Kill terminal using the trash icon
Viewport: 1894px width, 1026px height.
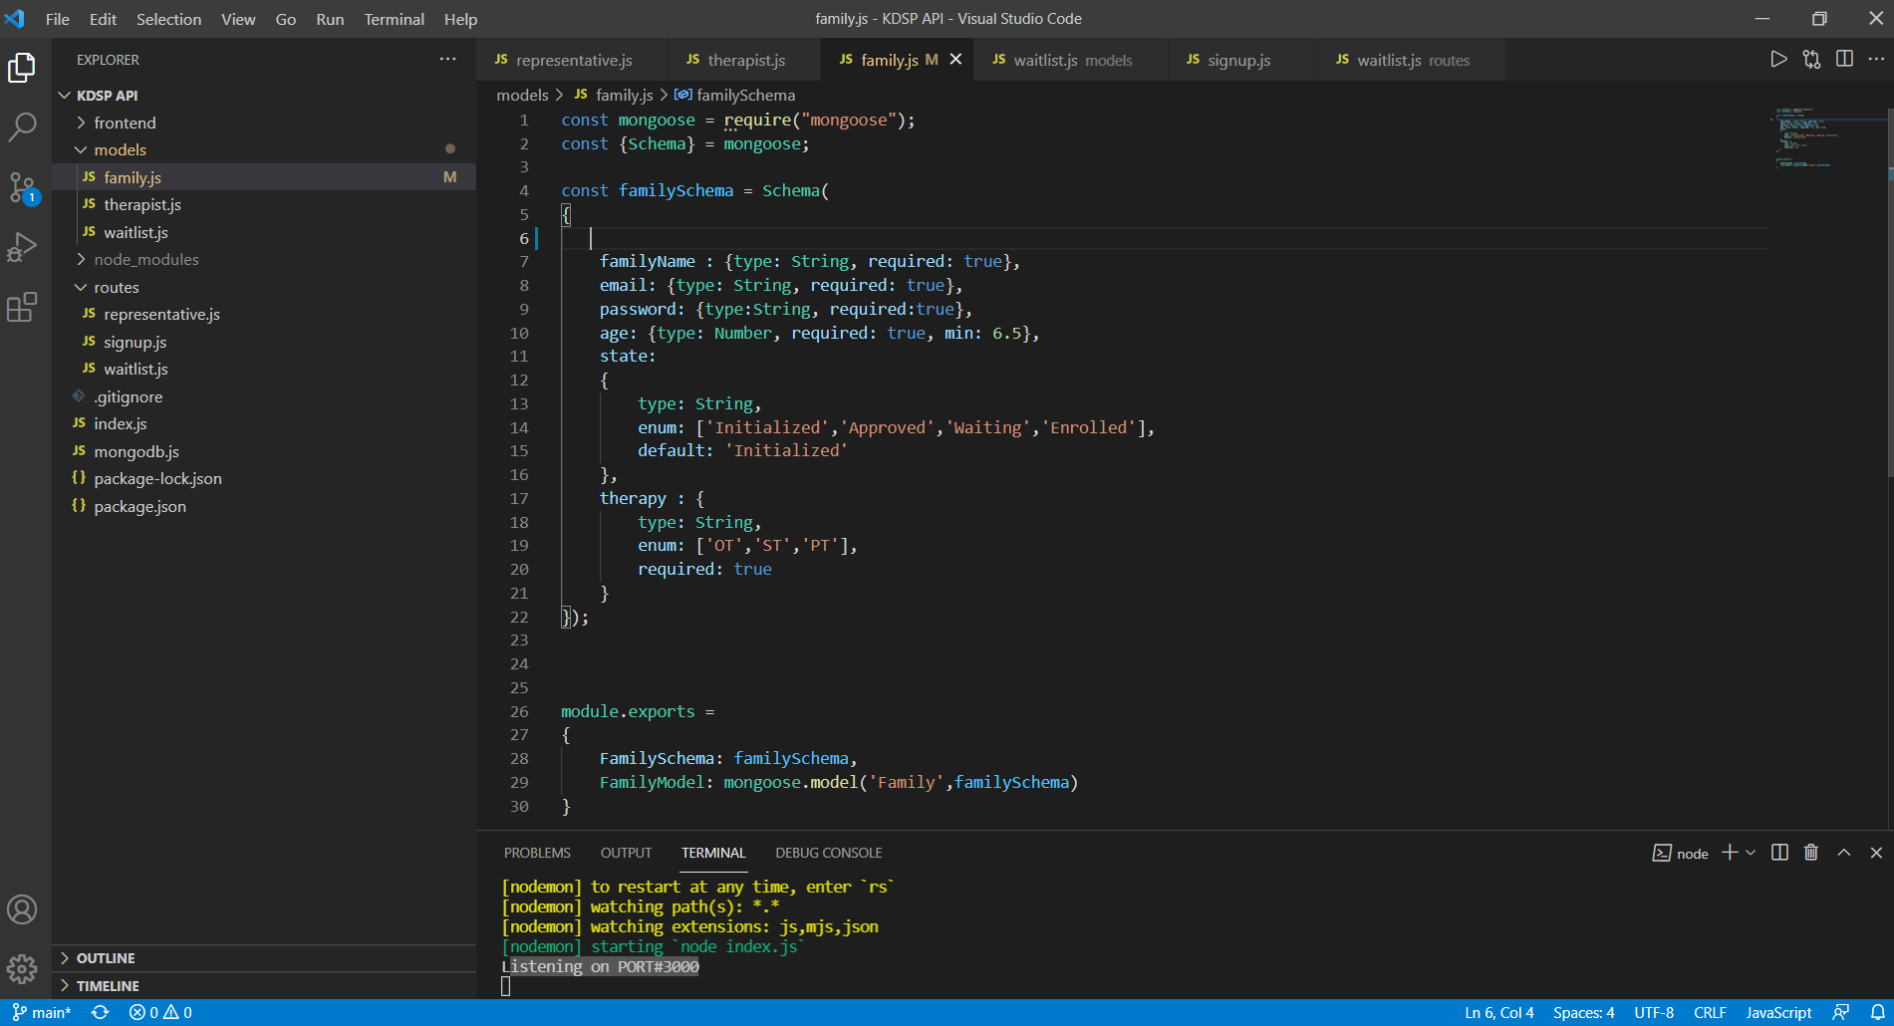point(1811,853)
